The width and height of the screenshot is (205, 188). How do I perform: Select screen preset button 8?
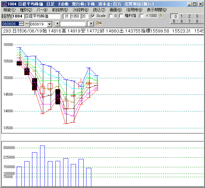[197, 21]
